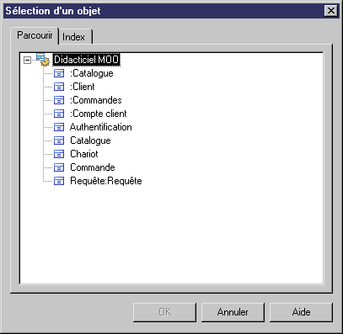Screen dimensions: 343x334
Task: Open the Parcourir tab
Action: click(35, 35)
